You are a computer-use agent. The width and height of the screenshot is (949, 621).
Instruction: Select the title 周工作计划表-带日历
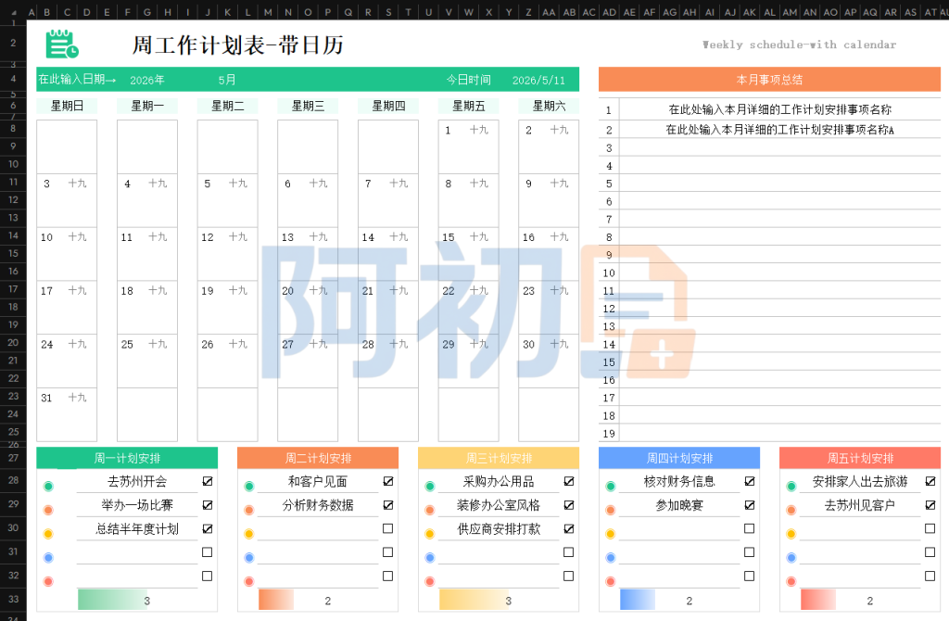[x=238, y=44]
